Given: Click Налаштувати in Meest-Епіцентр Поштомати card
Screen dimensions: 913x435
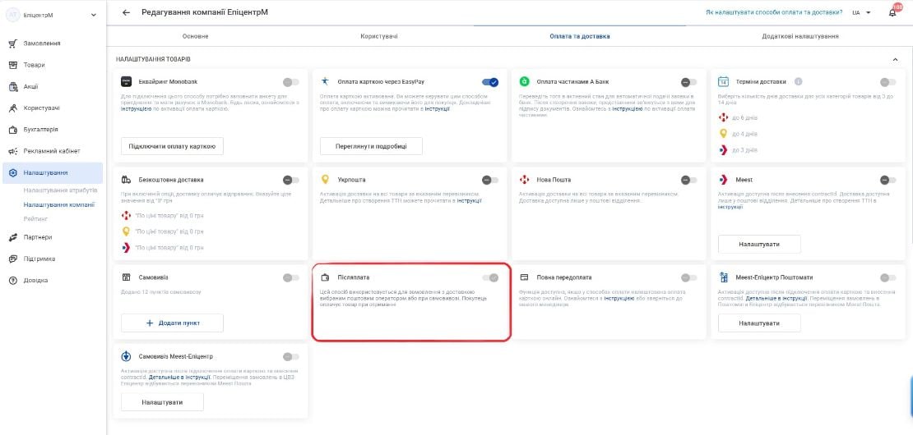Looking at the screenshot, I should pos(759,323).
